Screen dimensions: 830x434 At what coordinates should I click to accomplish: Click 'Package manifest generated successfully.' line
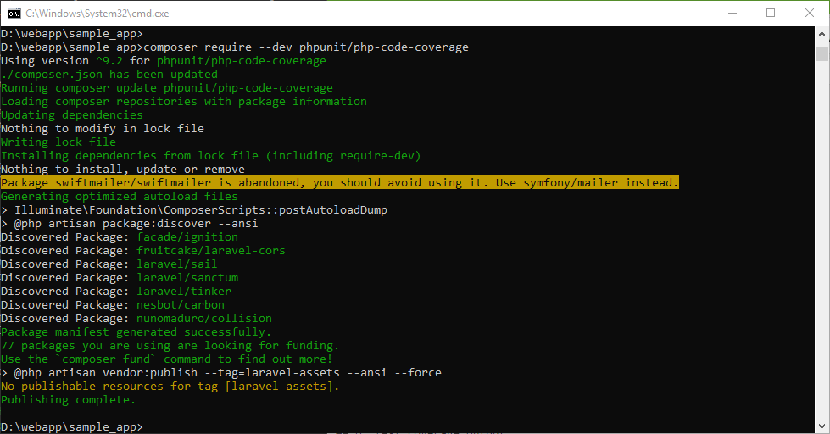136,331
